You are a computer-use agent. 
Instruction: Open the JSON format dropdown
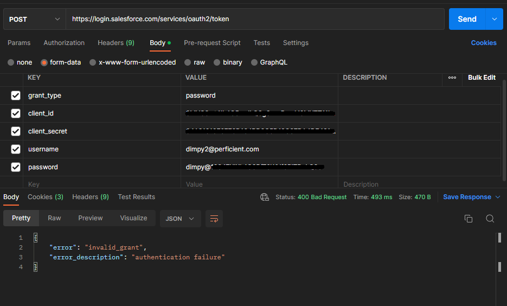point(180,219)
